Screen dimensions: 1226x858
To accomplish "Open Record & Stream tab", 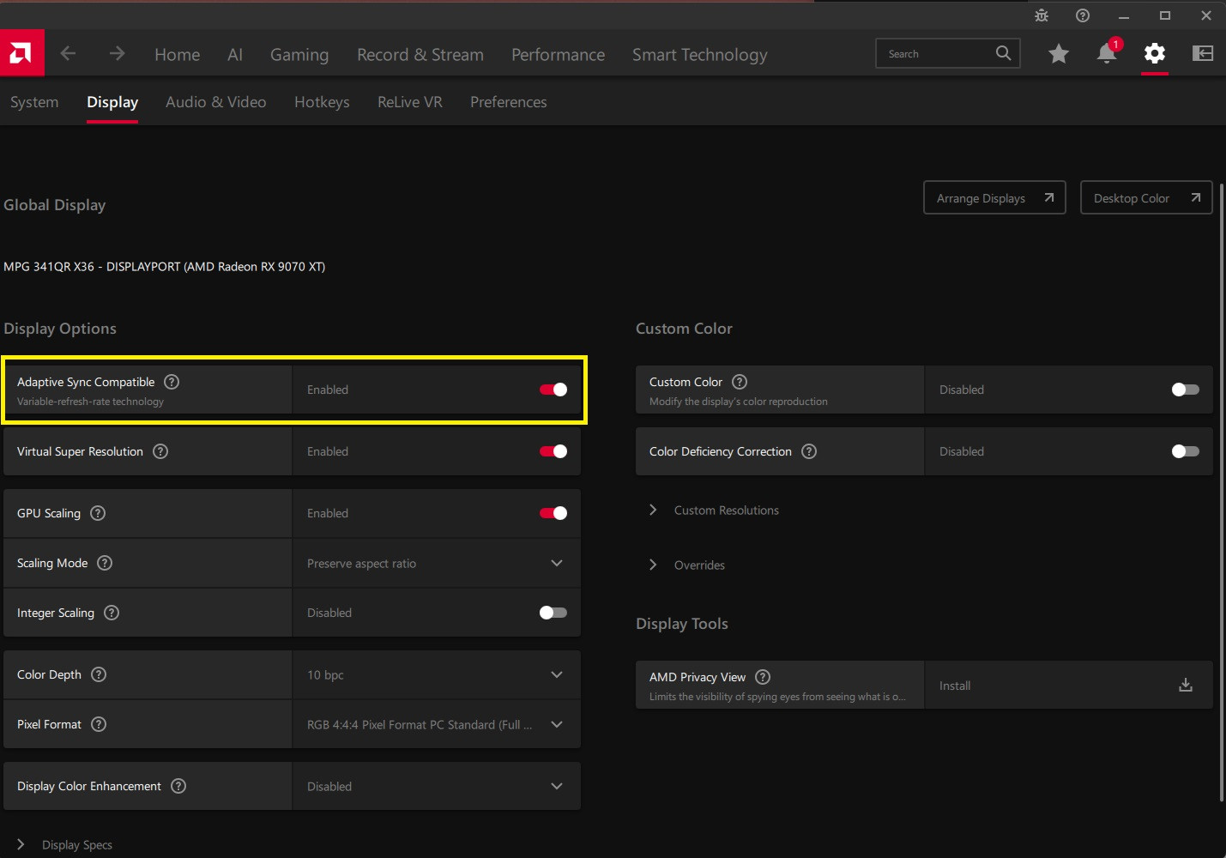I will point(420,54).
